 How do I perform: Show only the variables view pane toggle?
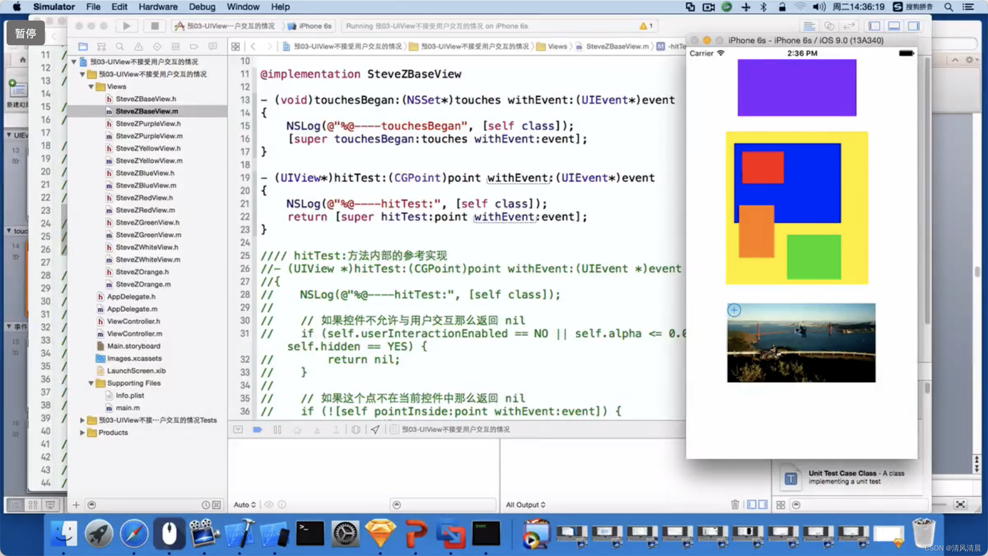coord(752,504)
